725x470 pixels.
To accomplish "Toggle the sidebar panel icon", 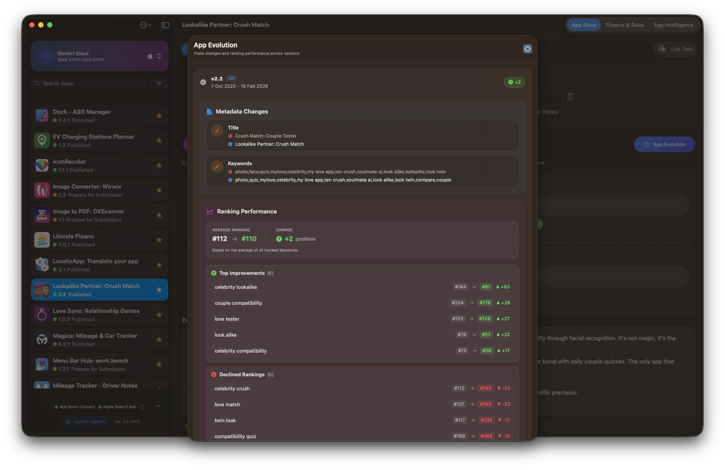I will tap(165, 25).
